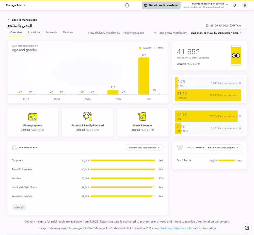Image resolution: width=254 pixels, height=235 pixels.
Task: Switch to the Interests tab
Action: (52, 32)
